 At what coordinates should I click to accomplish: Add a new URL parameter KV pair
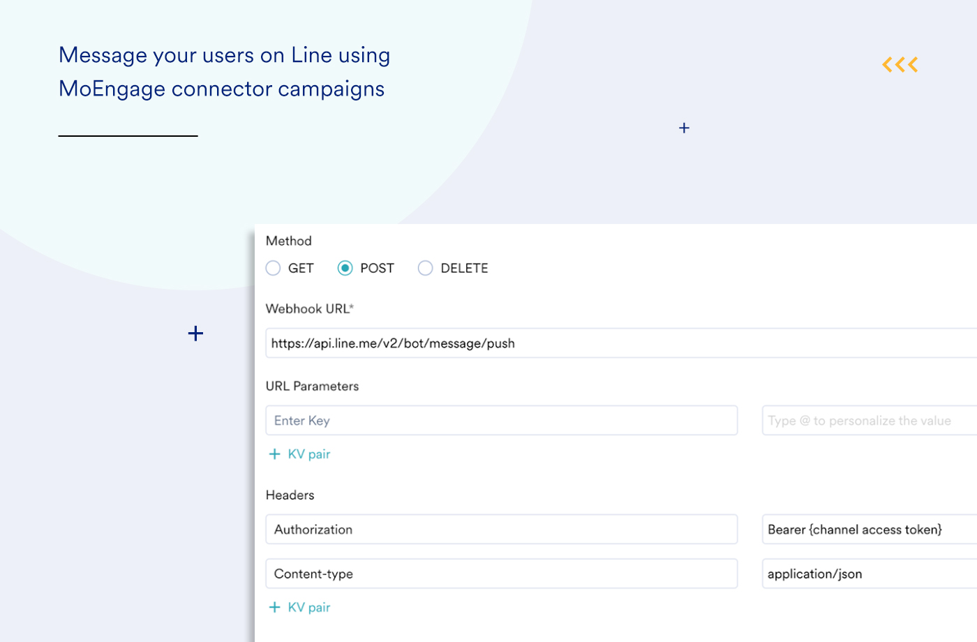pyautogui.click(x=300, y=454)
